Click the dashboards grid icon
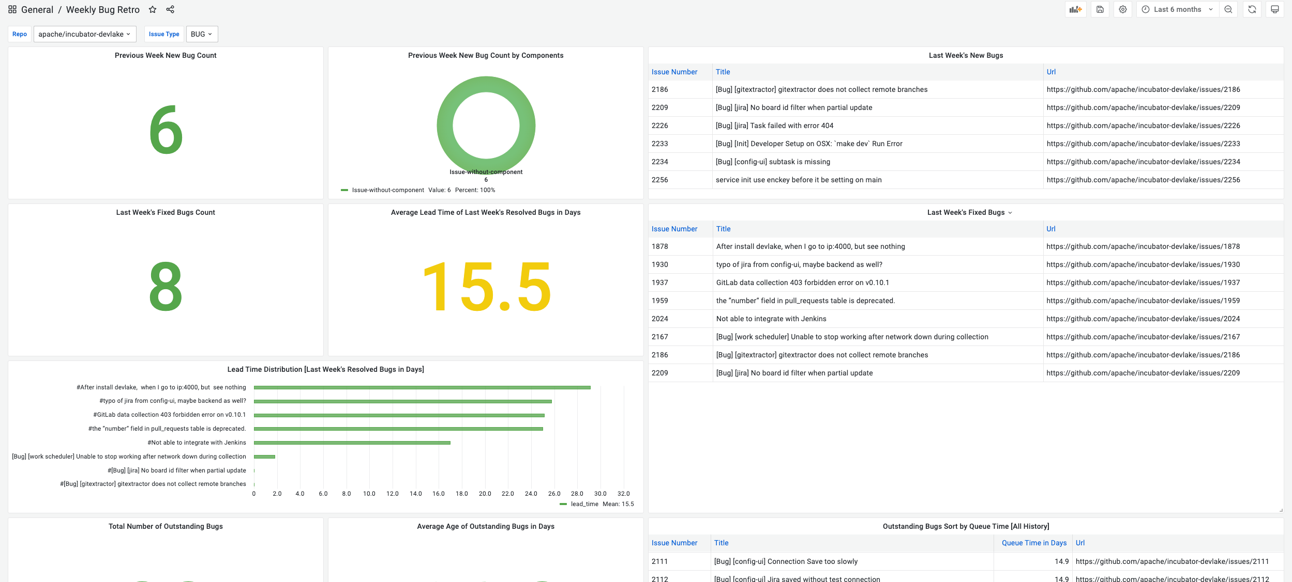This screenshot has height=582, width=1292. [x=12, y=9]
